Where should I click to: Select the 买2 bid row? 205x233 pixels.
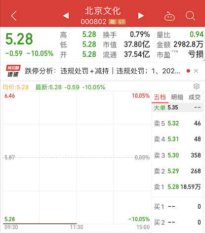177,222
